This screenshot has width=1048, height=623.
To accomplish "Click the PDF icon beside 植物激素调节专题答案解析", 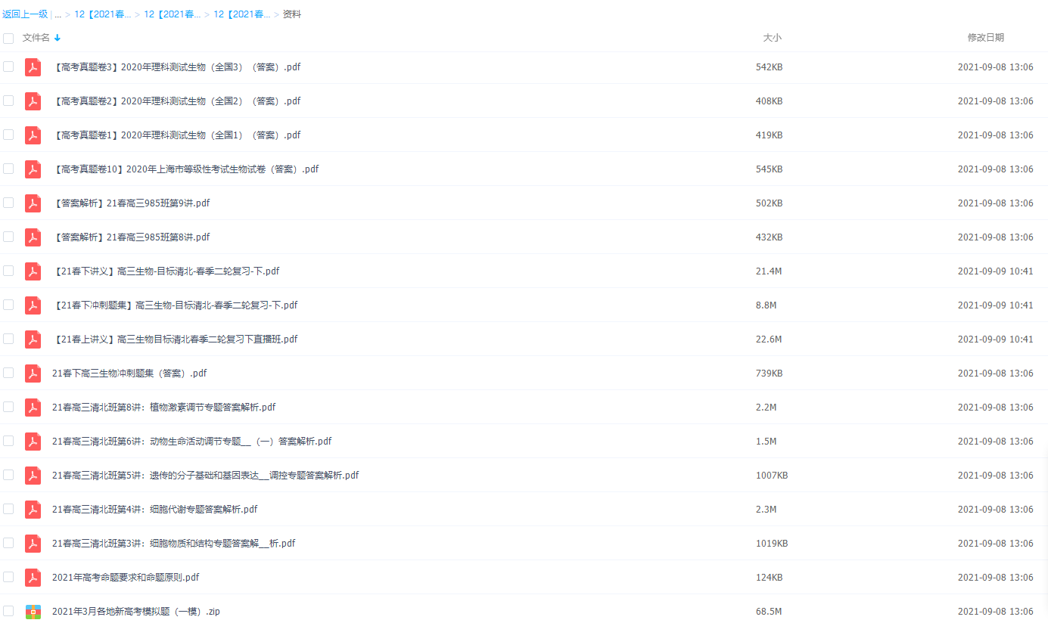I will [x=33, y=407].
